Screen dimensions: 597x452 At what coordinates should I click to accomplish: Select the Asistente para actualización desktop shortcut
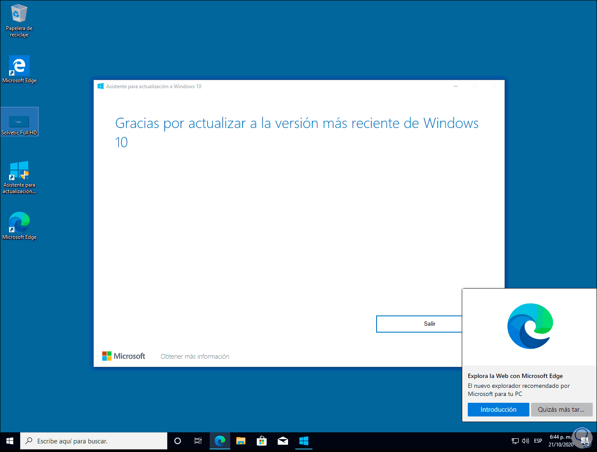click(19, 177)
